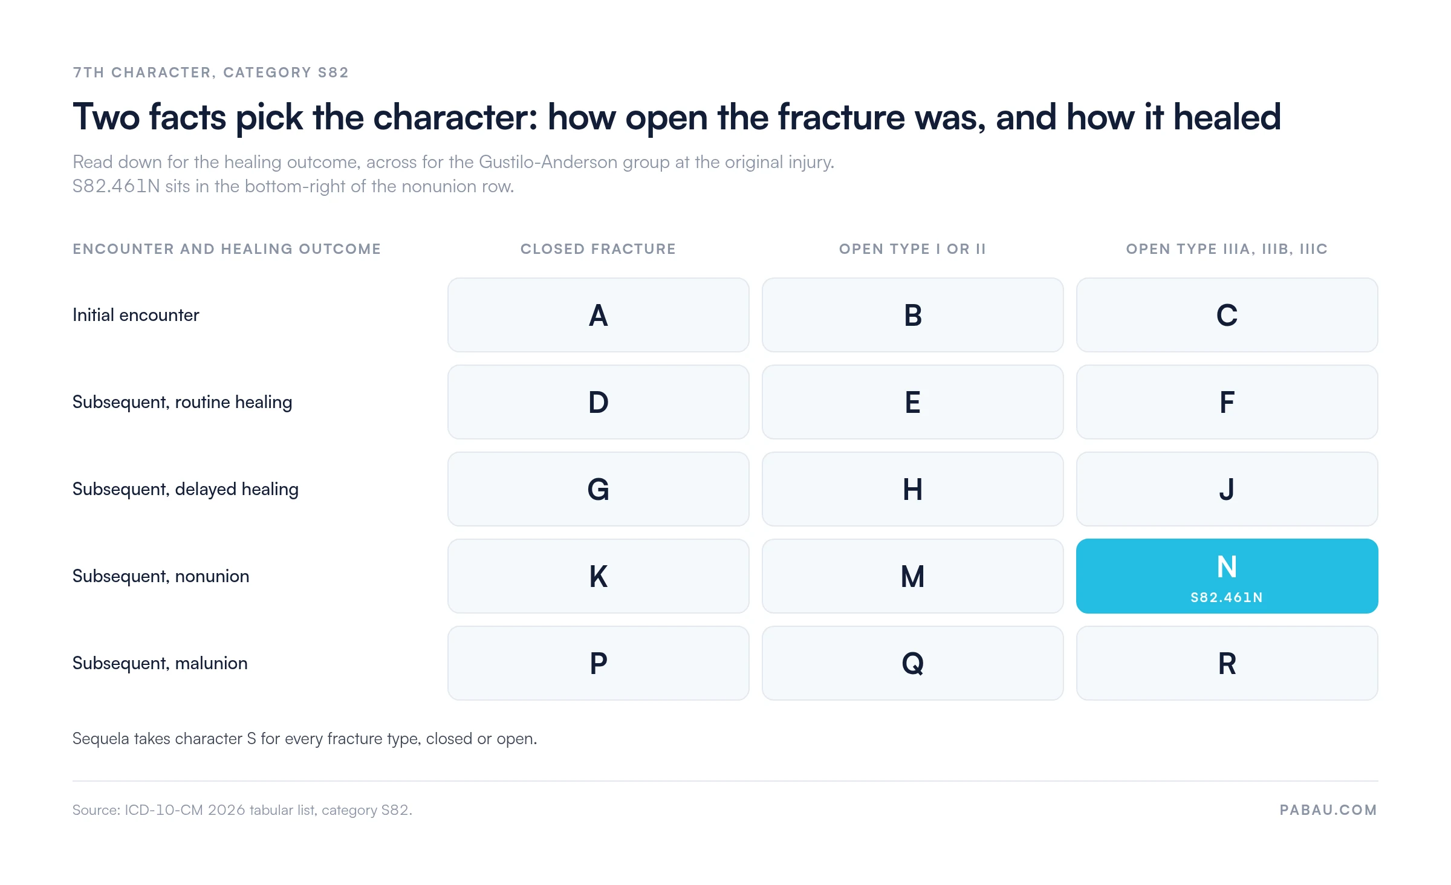The image size is (1451, 885).
Task: Click the highlighted N S82.461N cell
Action: point(1227,576)
